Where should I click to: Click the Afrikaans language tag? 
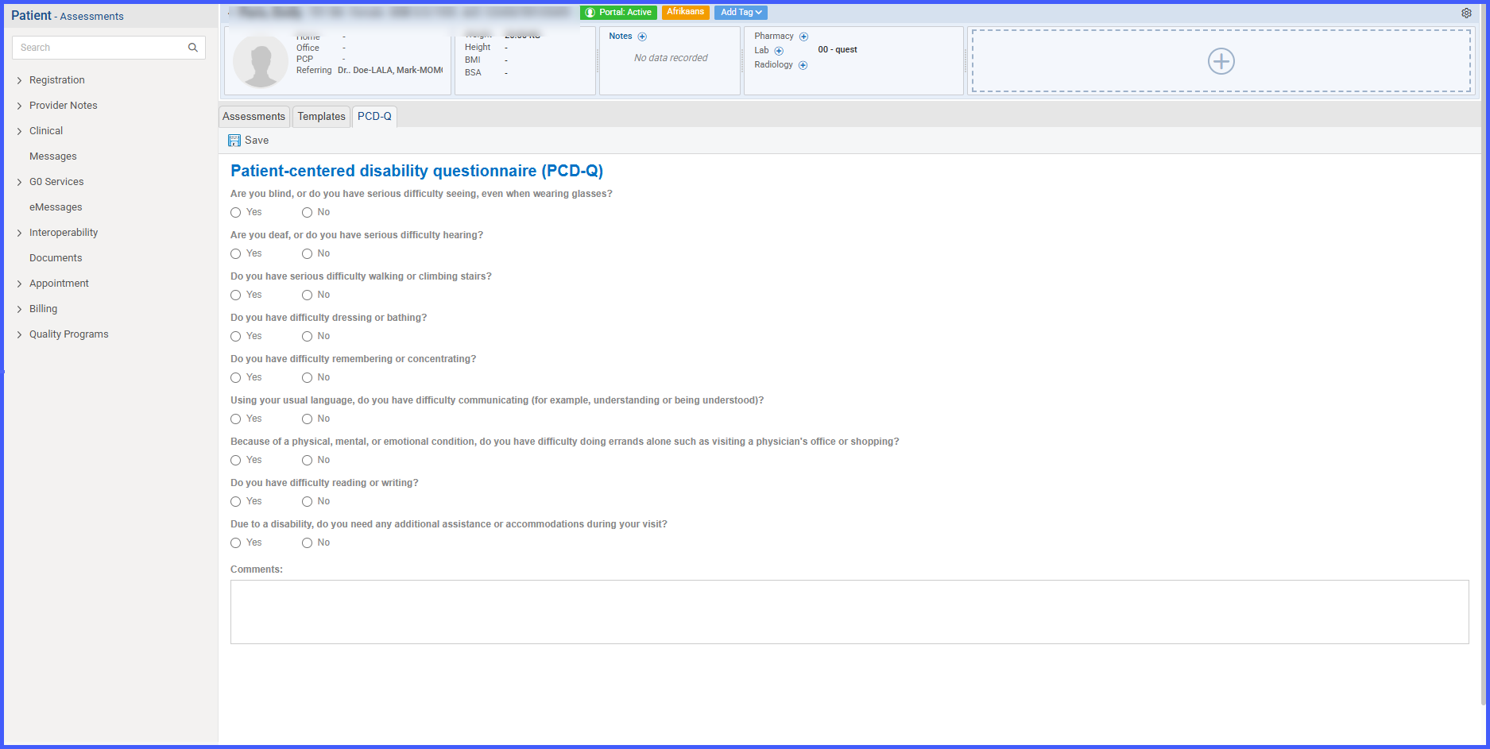(x=685, y=12)
